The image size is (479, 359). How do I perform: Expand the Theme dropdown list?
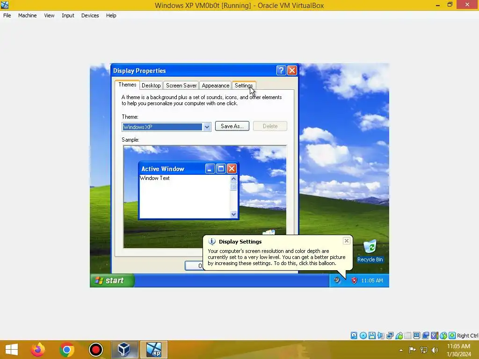pyautogui.click(x=207, y=127)
